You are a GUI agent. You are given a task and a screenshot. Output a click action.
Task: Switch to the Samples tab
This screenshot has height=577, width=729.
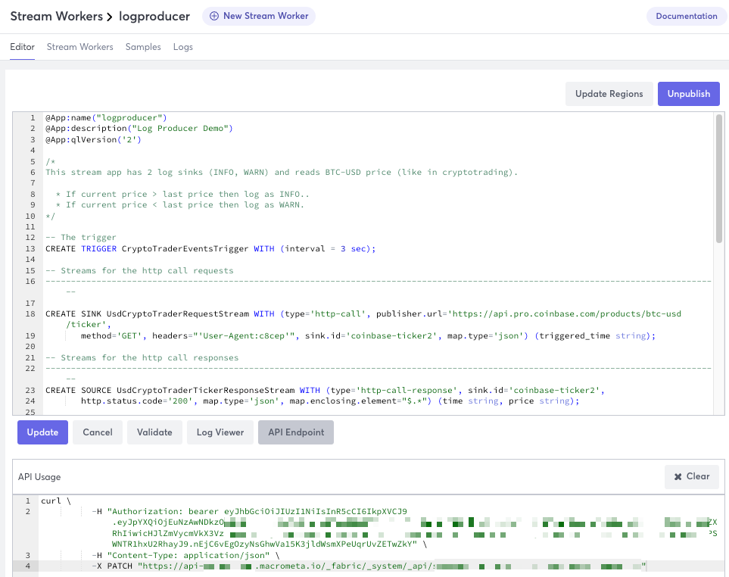click(143, 47)
